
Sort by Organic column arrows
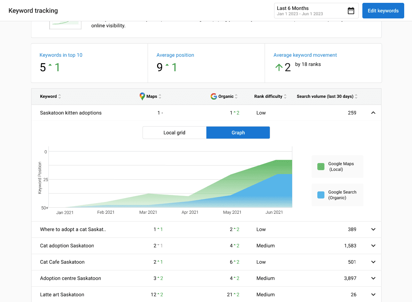pos(236,96)
